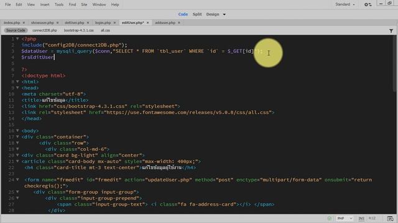Open the File menu

coord(8,4)
